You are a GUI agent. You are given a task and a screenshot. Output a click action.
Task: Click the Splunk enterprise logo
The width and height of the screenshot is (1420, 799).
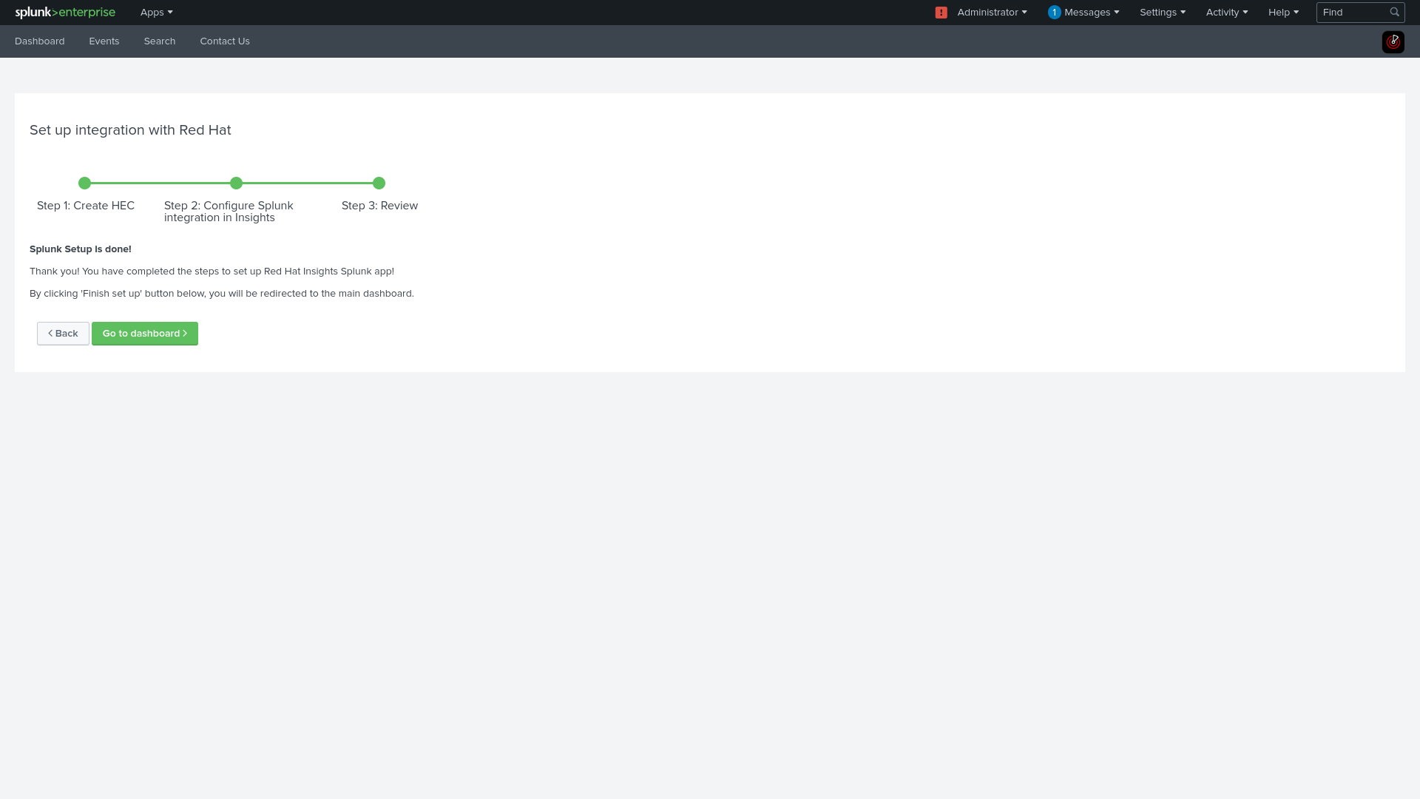(65, 13)
